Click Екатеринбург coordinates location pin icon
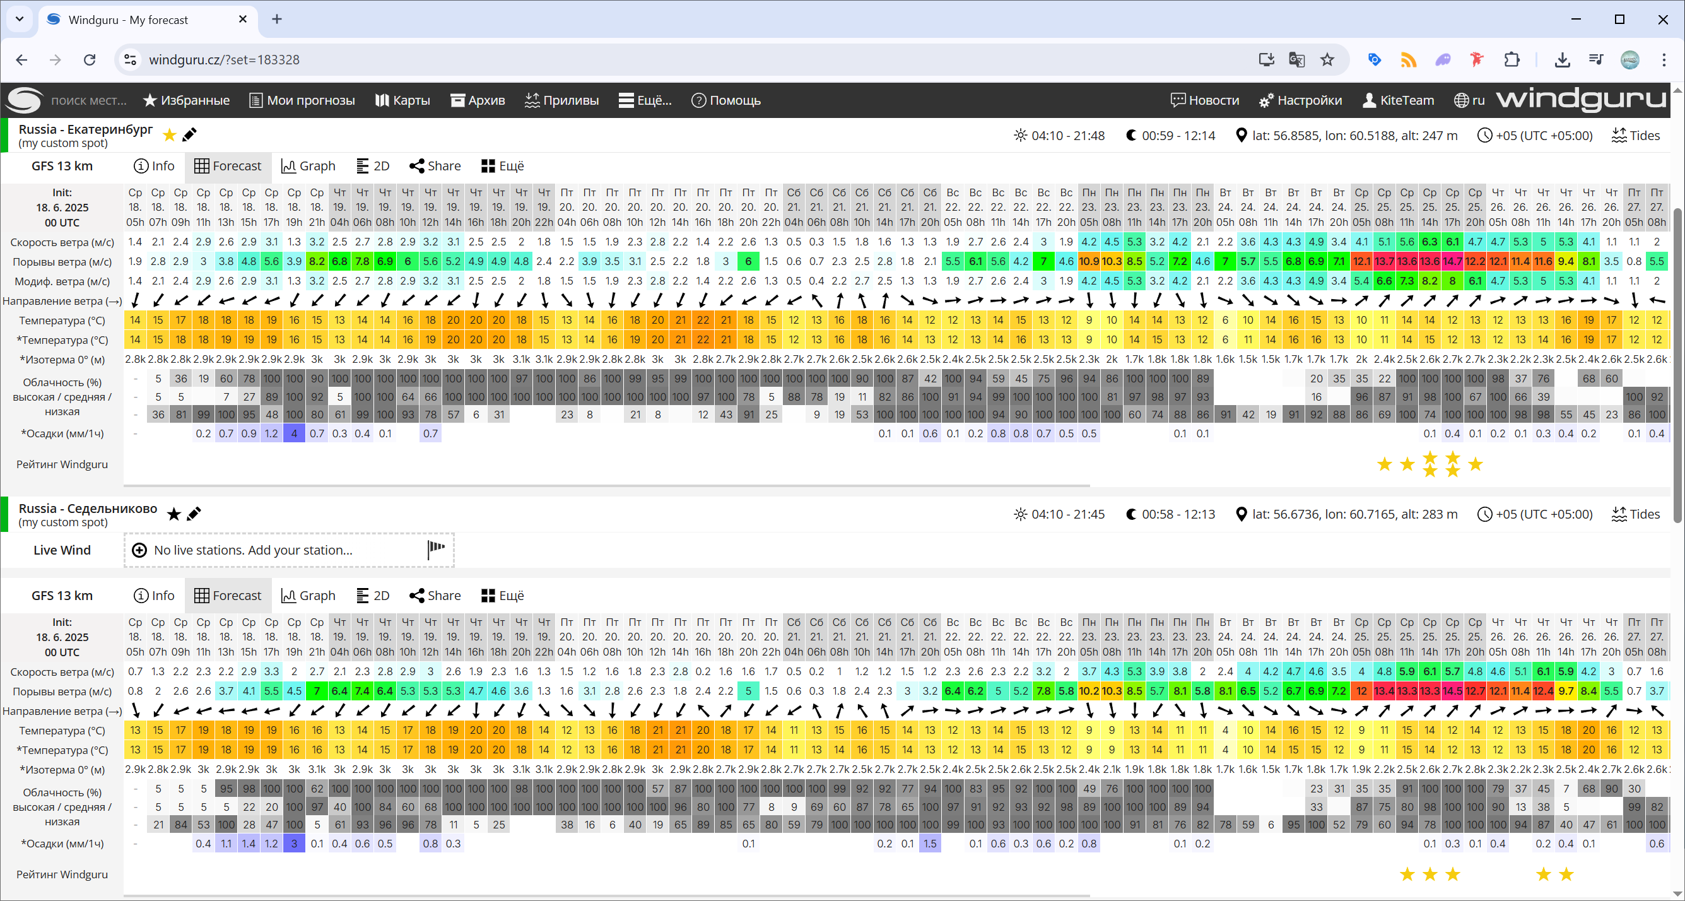The image size is (1685, 901). coord(1241,136)
